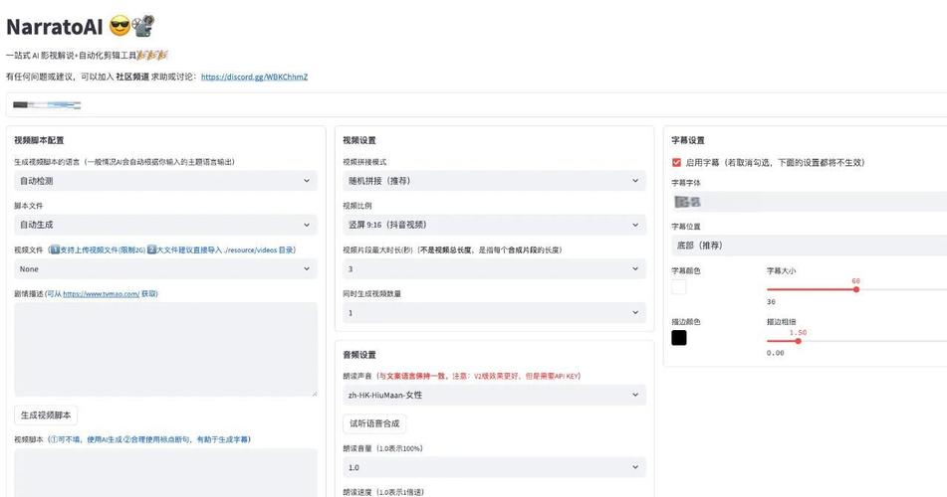Click the 朗读速度 label
Image resolution: width=947 pixels, height=497 pixels.
tap(383, 492)
